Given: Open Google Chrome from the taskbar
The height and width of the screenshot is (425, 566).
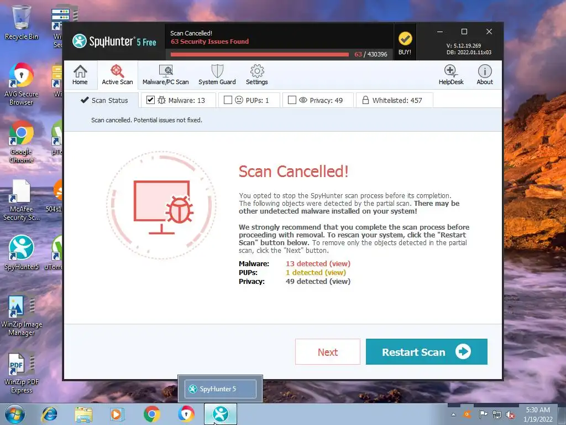Looking at the screenshot, I should pyautogui.click(x=151, y=414).
